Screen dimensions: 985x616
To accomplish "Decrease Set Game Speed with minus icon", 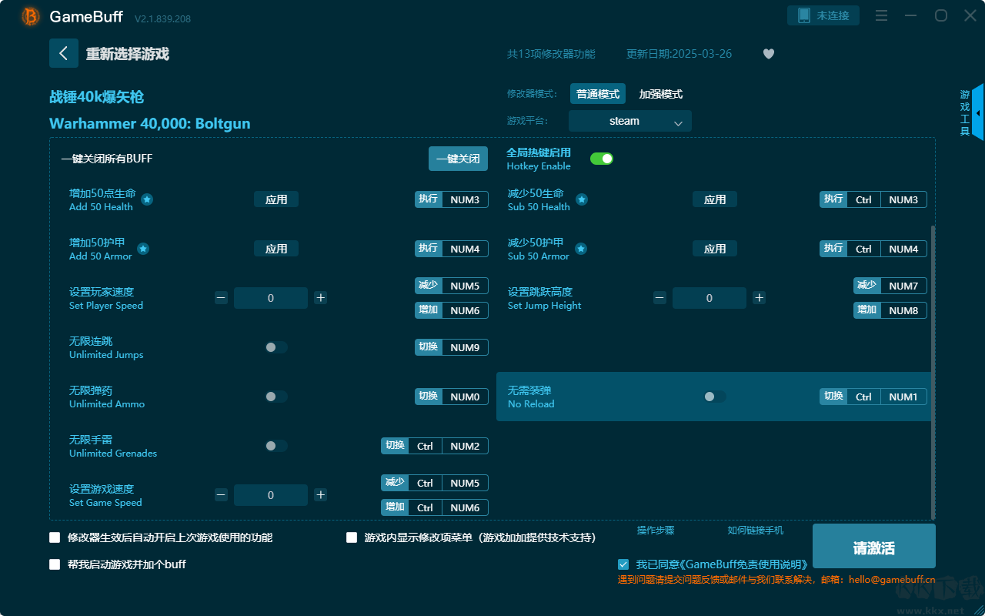I will tap(222, 495).
